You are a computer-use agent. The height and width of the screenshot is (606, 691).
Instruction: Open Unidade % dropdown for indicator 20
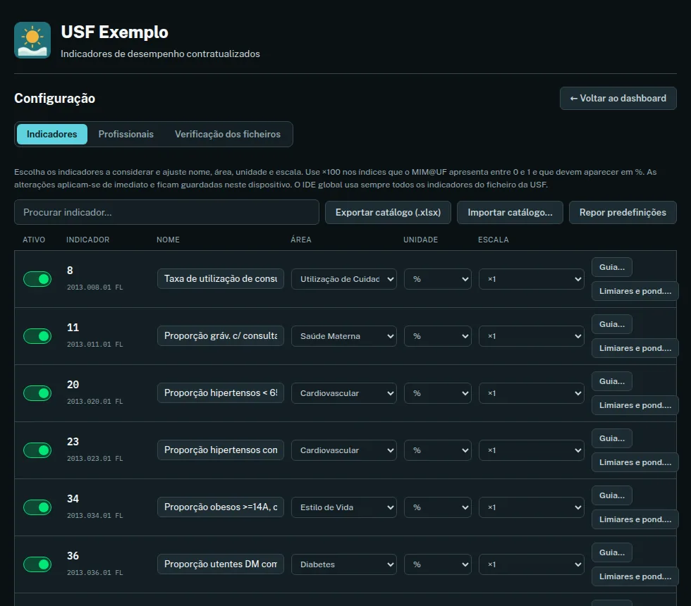tap(438, 393)
